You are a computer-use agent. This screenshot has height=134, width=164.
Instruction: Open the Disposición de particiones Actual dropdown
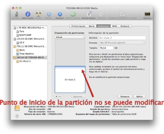click(70, 37)
